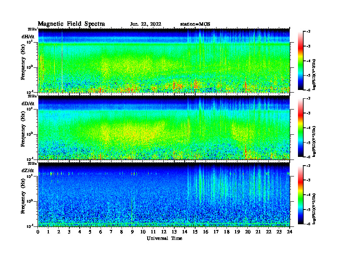Click the 6 tick label on time axis
Screen dimensions: 345x266
pyautogui.click(x=101, y=232)
